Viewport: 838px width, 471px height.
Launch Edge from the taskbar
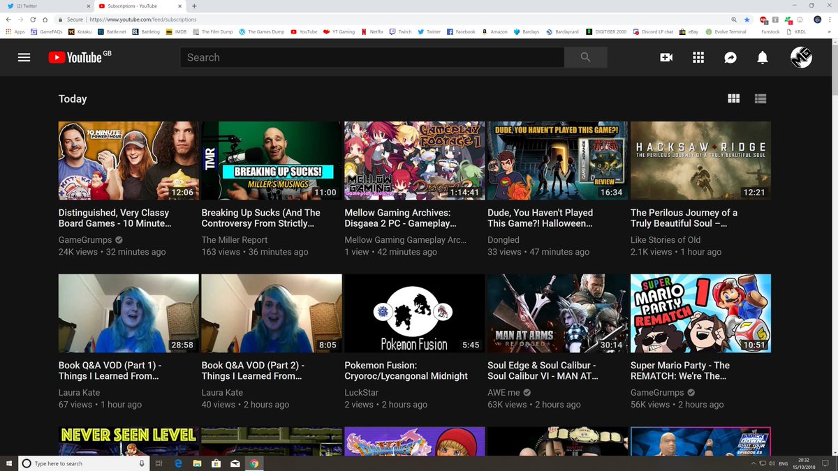178,463
